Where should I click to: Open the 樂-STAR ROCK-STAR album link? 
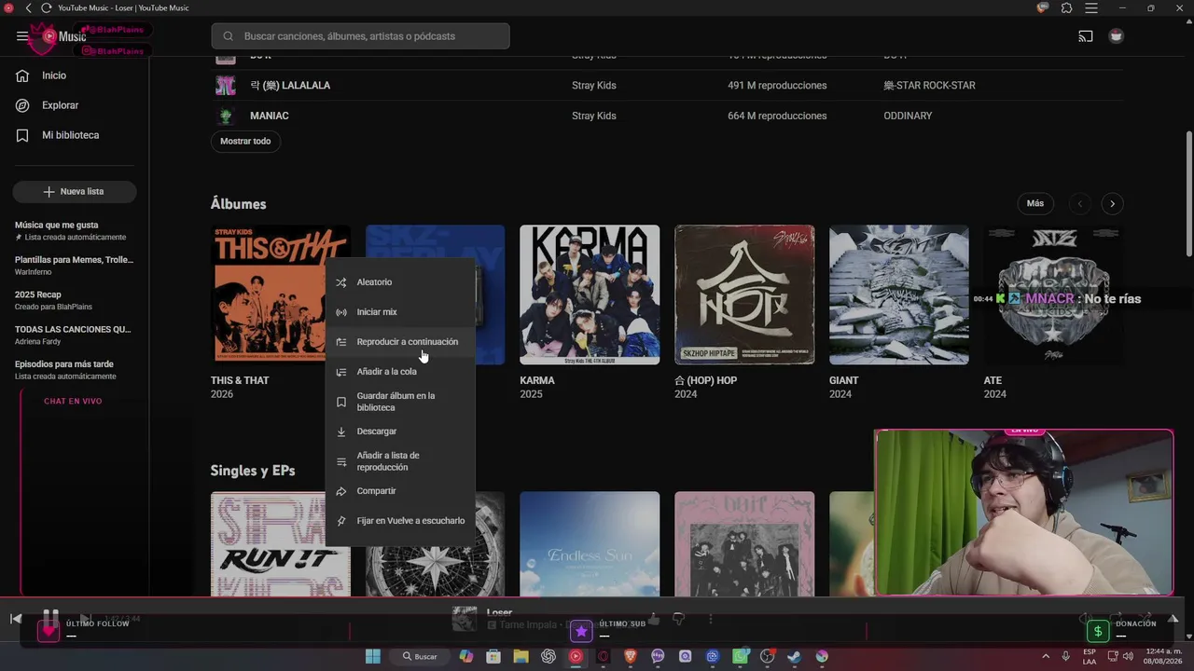pyautogui.click(x=929, y=86)
